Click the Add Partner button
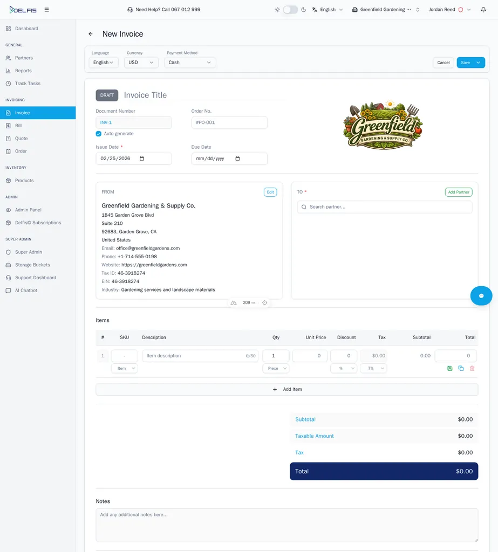 [458, 192]
